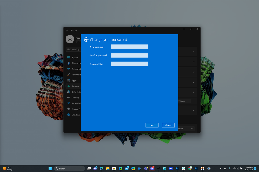Expand the top account settings section chevron
259x172 pixels.
(193, 51)
